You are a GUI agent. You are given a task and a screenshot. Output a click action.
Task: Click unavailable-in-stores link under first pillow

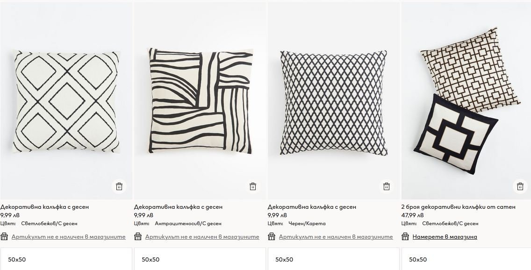68,237
